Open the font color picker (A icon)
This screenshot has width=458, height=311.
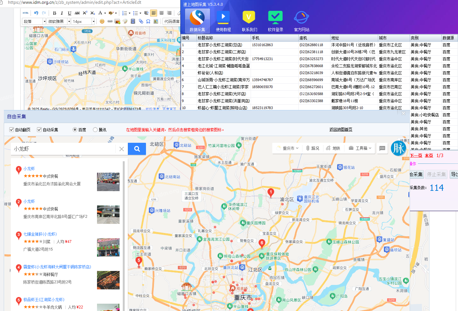(x=100, y=13)
